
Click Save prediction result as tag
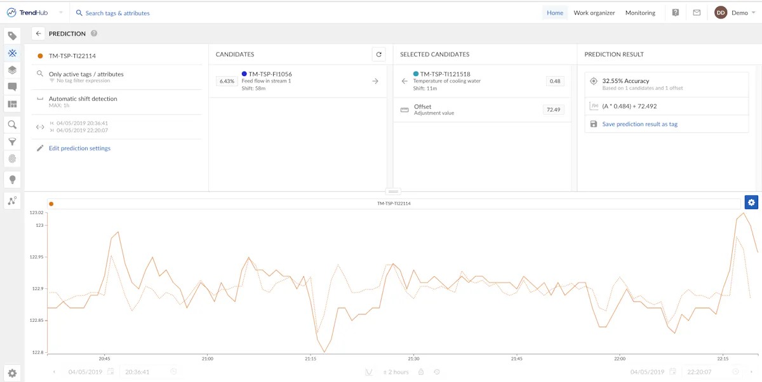pyautogui.click(x=639, y=124)
